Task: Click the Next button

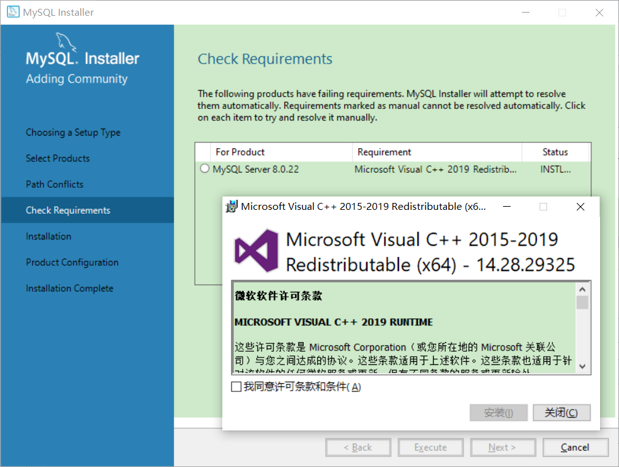Action: [x=503, y=447]
